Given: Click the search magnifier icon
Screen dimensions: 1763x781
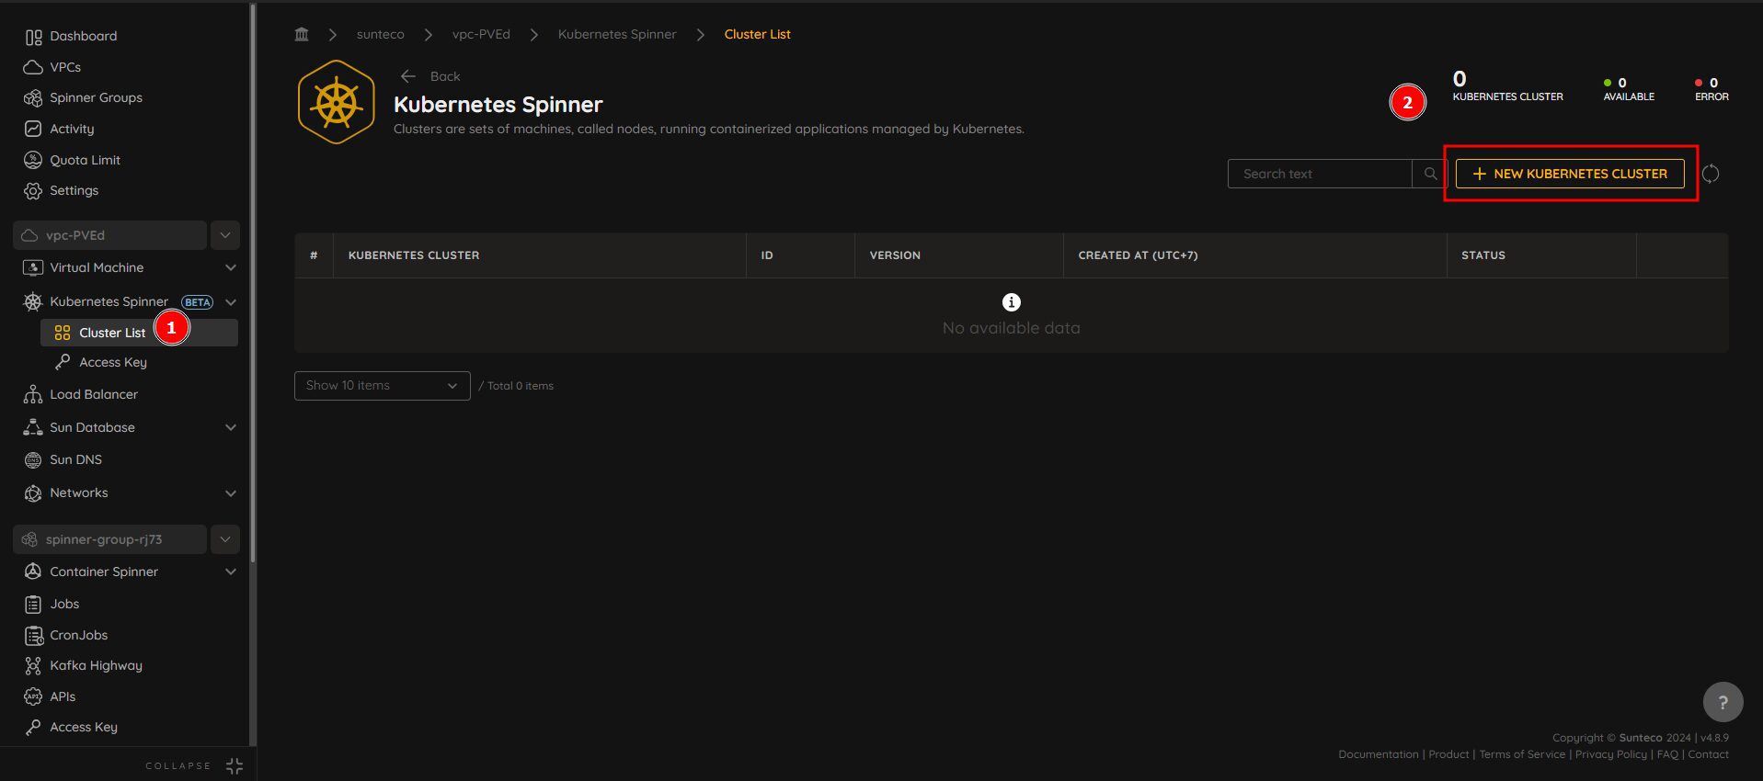Looking at the screenshot, I should point(1430,174).
